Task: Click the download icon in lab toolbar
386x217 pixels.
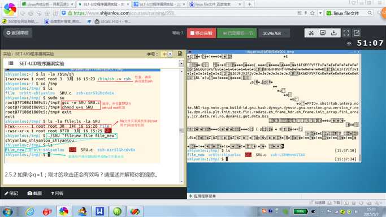Action: point(334,33)
